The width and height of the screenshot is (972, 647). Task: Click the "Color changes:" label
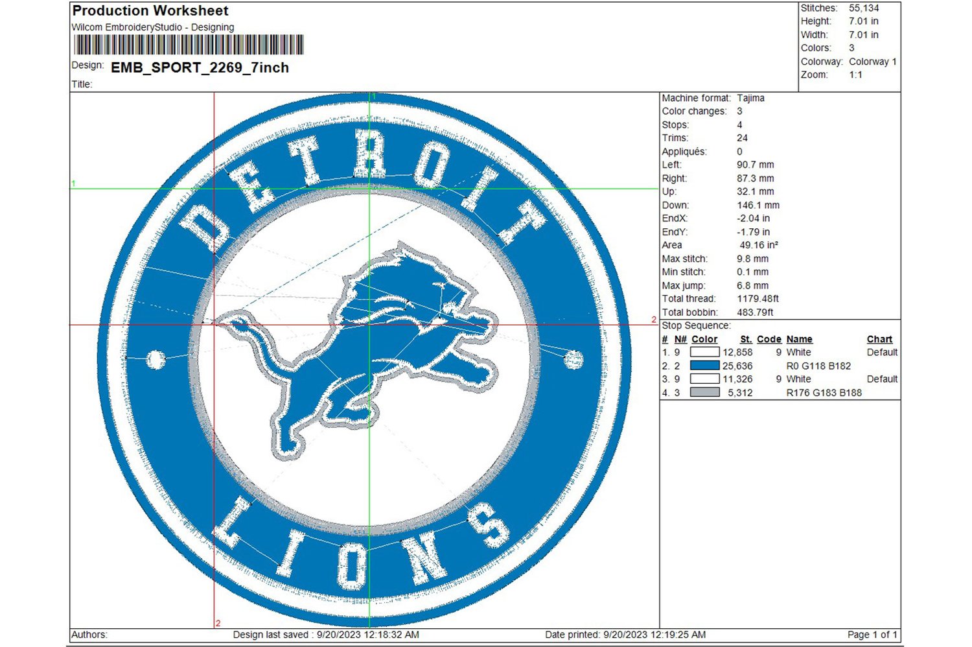(695, 111)
